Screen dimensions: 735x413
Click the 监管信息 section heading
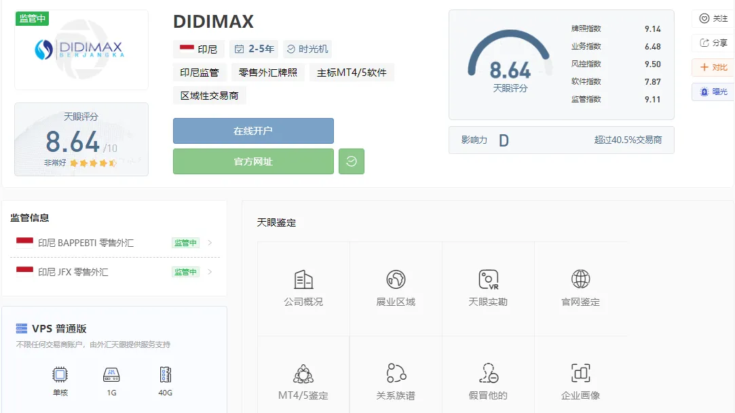pos(30,218)
